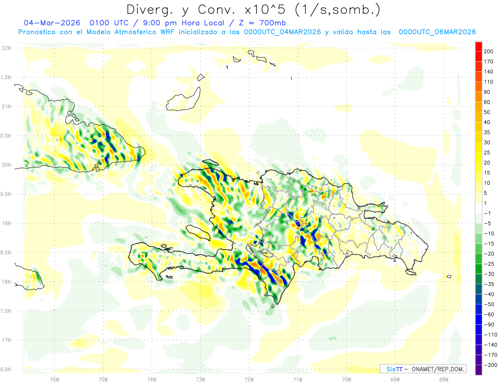Click the colorbar label '-110'
The image size is (498, 385).
point(491,334)
